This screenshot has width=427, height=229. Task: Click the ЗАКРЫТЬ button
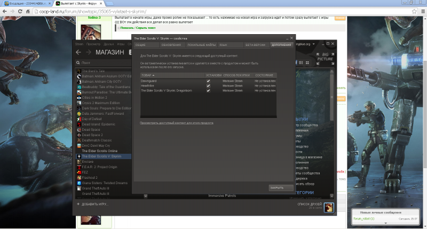pos(281,187)
